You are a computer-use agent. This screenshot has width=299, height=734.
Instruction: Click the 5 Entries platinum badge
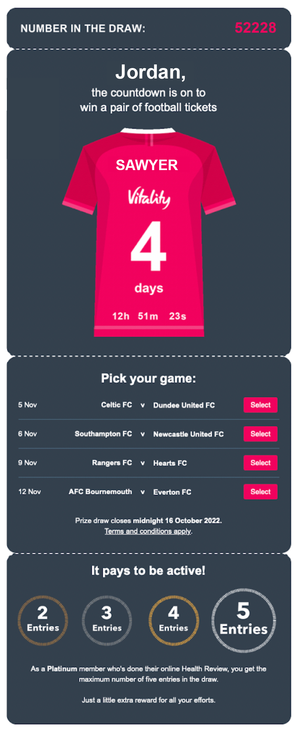click(x=243, y=620)
